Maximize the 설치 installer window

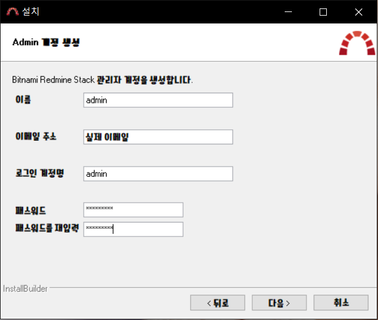pos(323,11)
